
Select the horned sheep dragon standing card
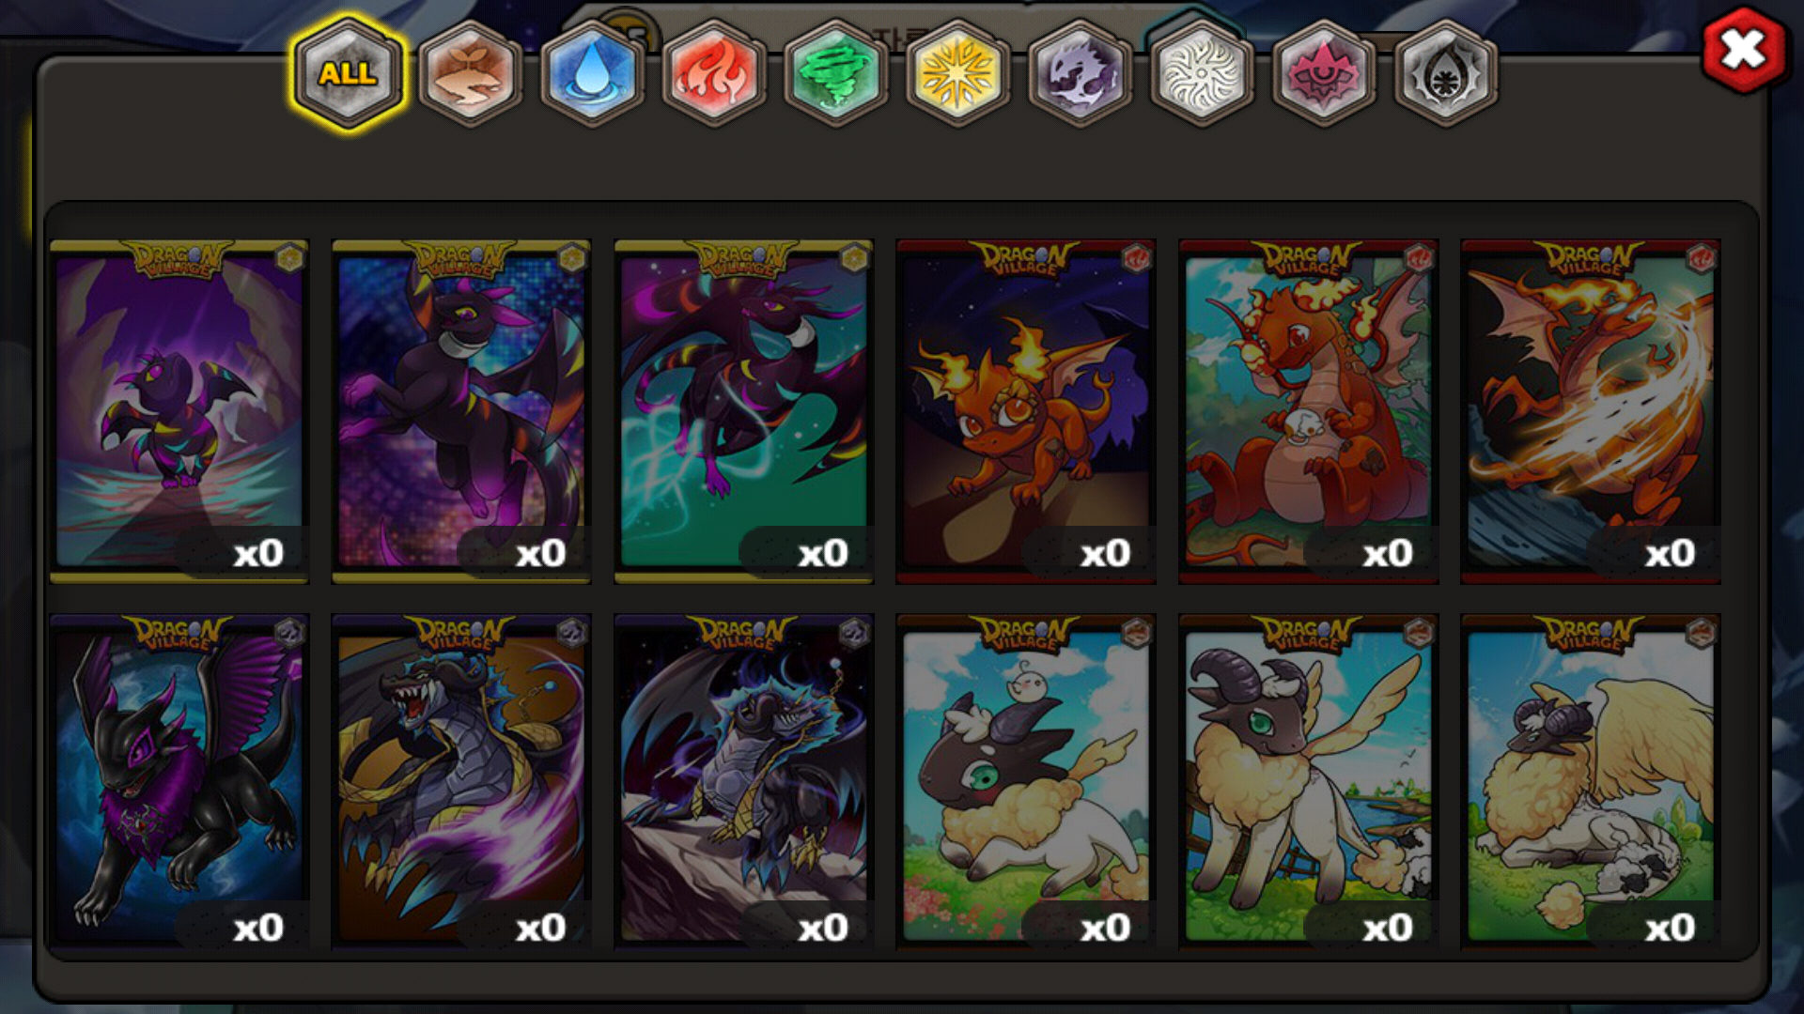(1309, 781)
